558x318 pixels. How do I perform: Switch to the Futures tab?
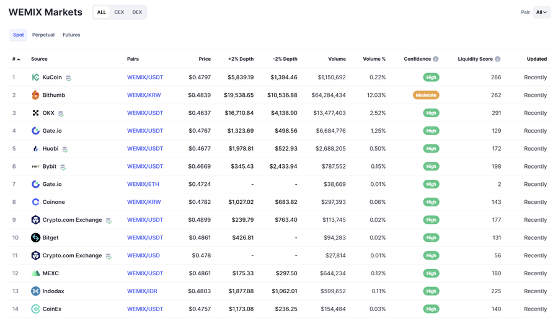click(x=71, y=35)
